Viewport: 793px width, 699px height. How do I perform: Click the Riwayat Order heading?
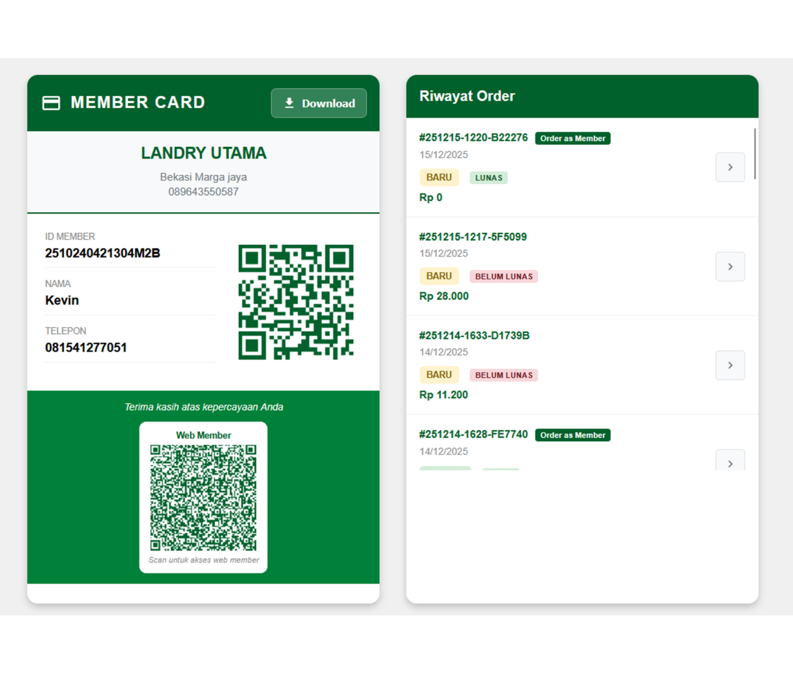coord(467,96)
